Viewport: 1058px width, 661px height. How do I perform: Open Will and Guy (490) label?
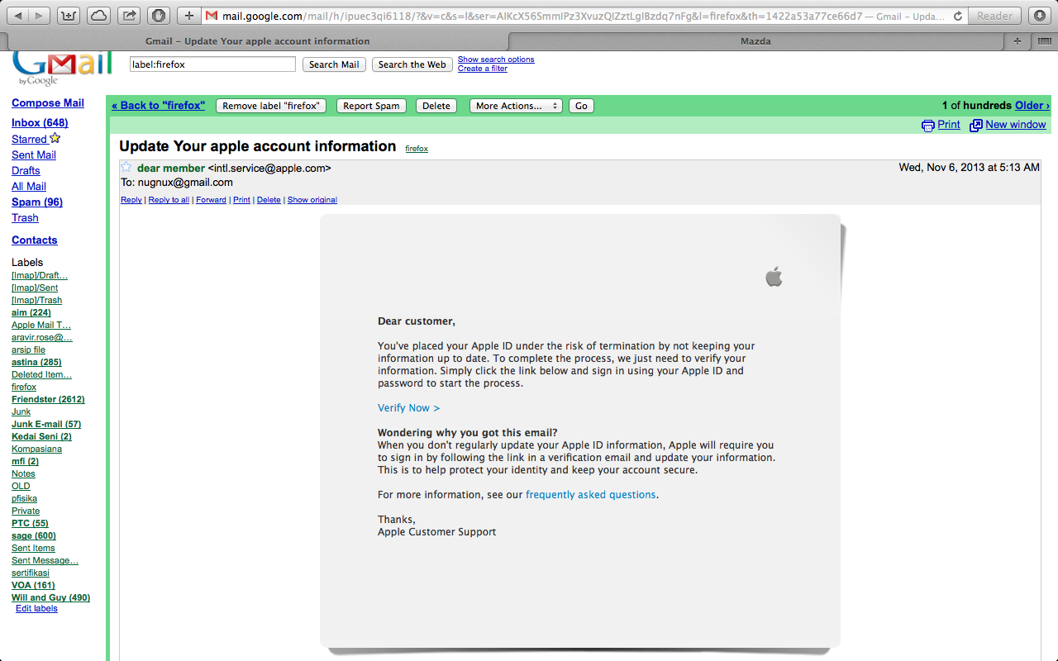(50, 597)
